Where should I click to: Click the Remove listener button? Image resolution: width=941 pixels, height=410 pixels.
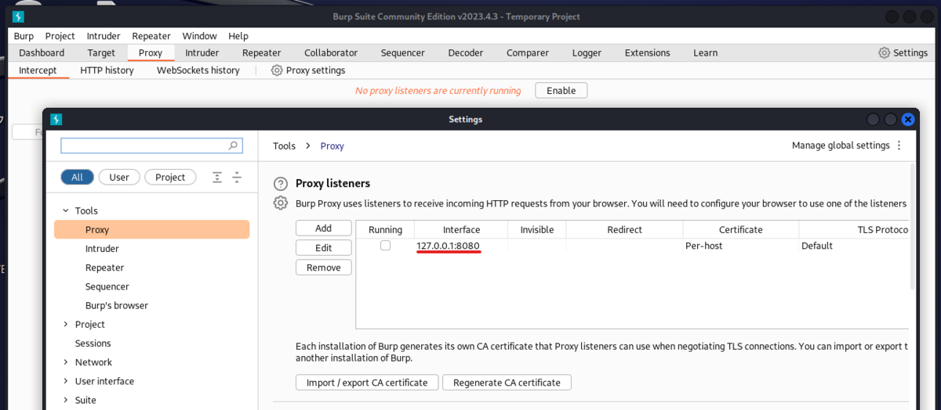pos(323,268)
